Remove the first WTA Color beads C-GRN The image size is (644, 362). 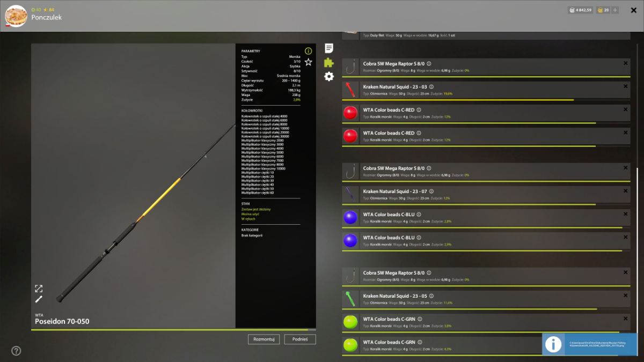(626, 318)
